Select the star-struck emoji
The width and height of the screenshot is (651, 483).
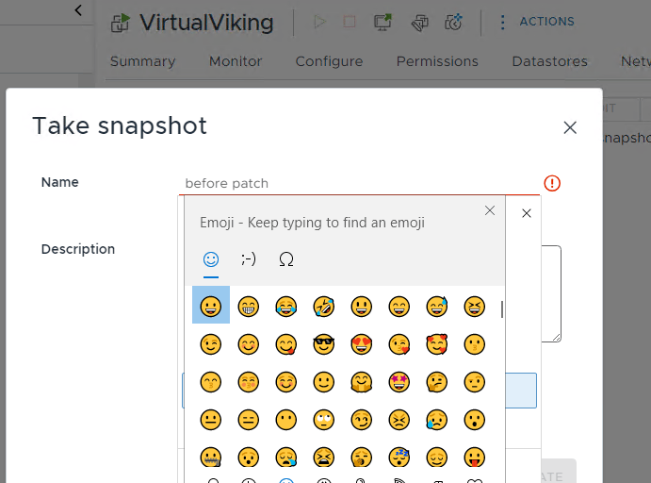(399, 382)
